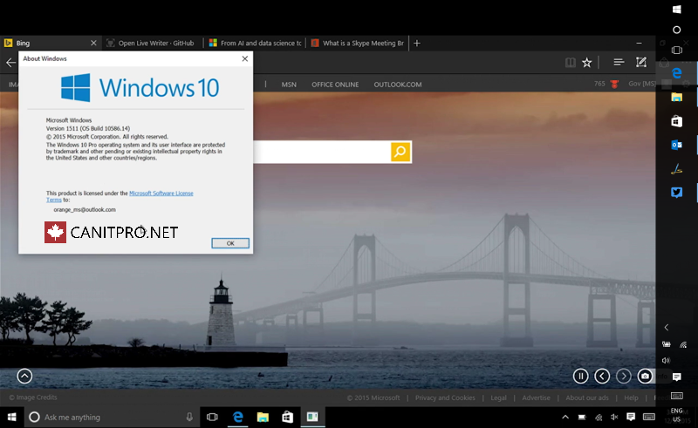The image size is (698, 428).
Task: Open touch keyboard icon in right sidebar
Action: (x=677, y=396)
